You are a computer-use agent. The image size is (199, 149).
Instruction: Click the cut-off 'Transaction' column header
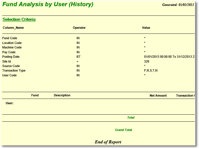185,95
